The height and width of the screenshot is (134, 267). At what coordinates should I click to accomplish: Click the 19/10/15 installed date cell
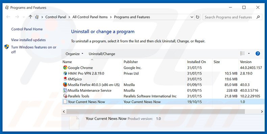(194, 102)
